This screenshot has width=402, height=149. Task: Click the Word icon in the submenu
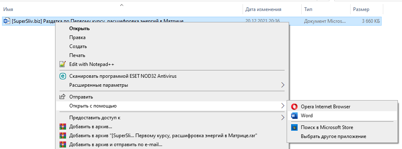294,116
